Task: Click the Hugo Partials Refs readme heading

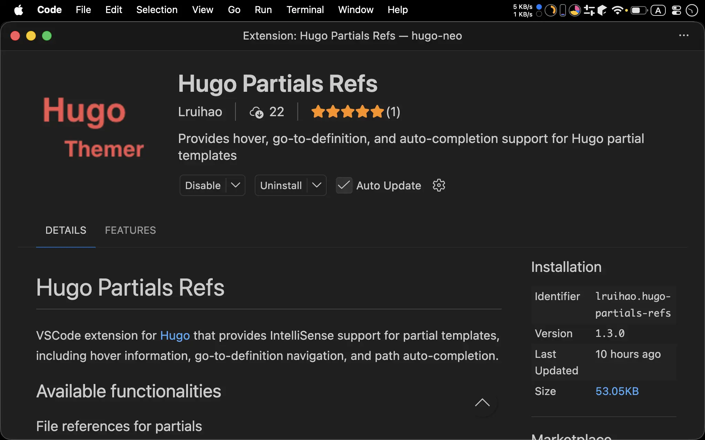Action: pos(130,287)
